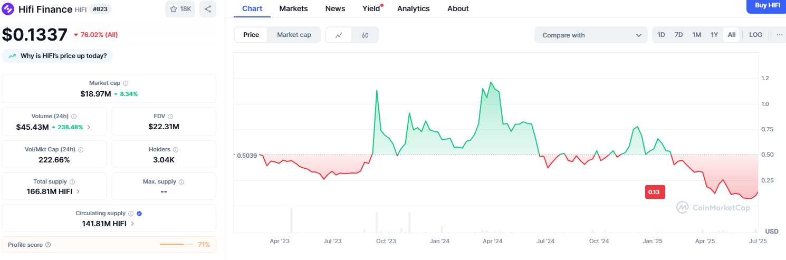Click the $0.1337 price value
The width and height of the screenshot is (786, 260).
pyautogui.click(x=35, y=35)
